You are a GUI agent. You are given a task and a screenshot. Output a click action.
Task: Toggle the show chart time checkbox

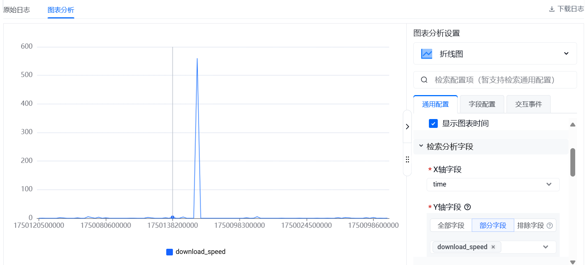point(433,123)
